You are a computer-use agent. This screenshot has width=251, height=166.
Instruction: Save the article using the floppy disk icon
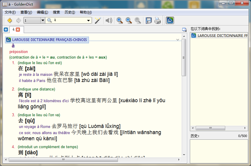[x=149, y=20]
